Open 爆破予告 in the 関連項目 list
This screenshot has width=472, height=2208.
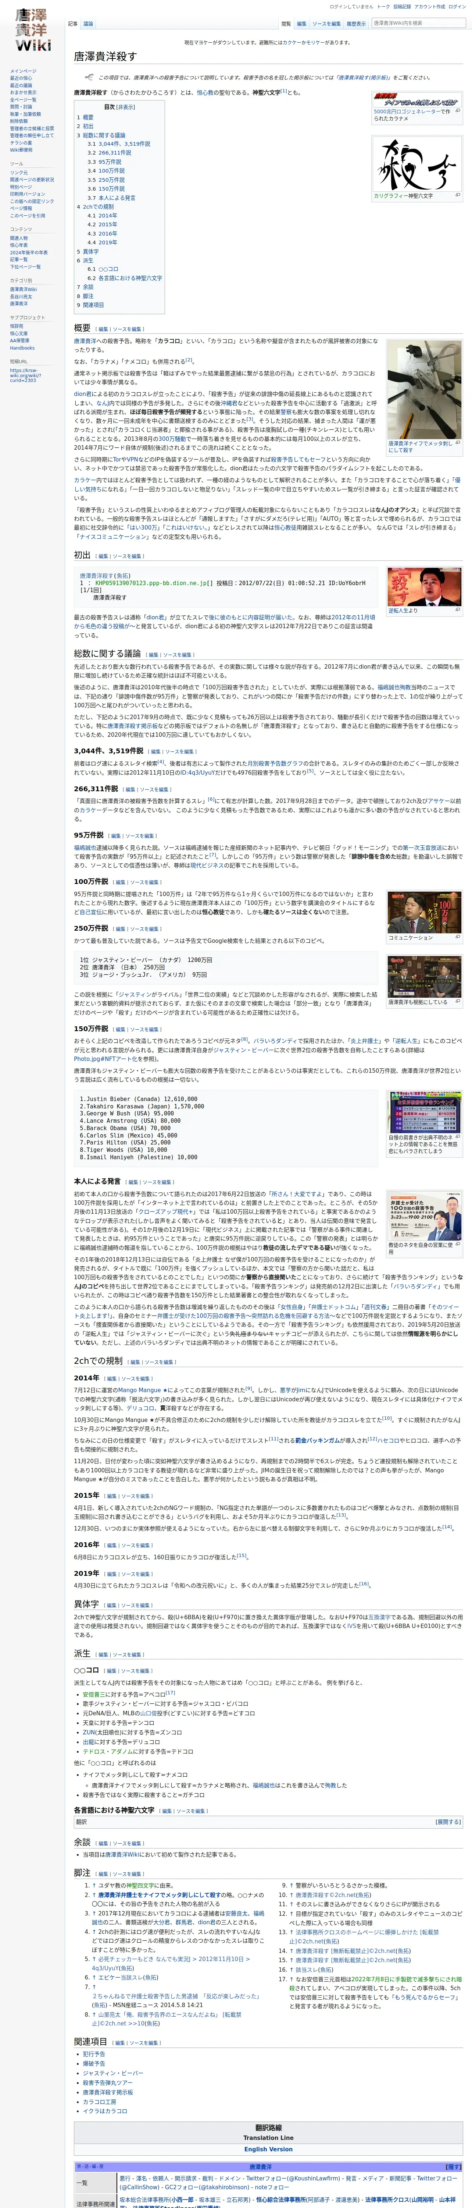[x=94, y=2065]
